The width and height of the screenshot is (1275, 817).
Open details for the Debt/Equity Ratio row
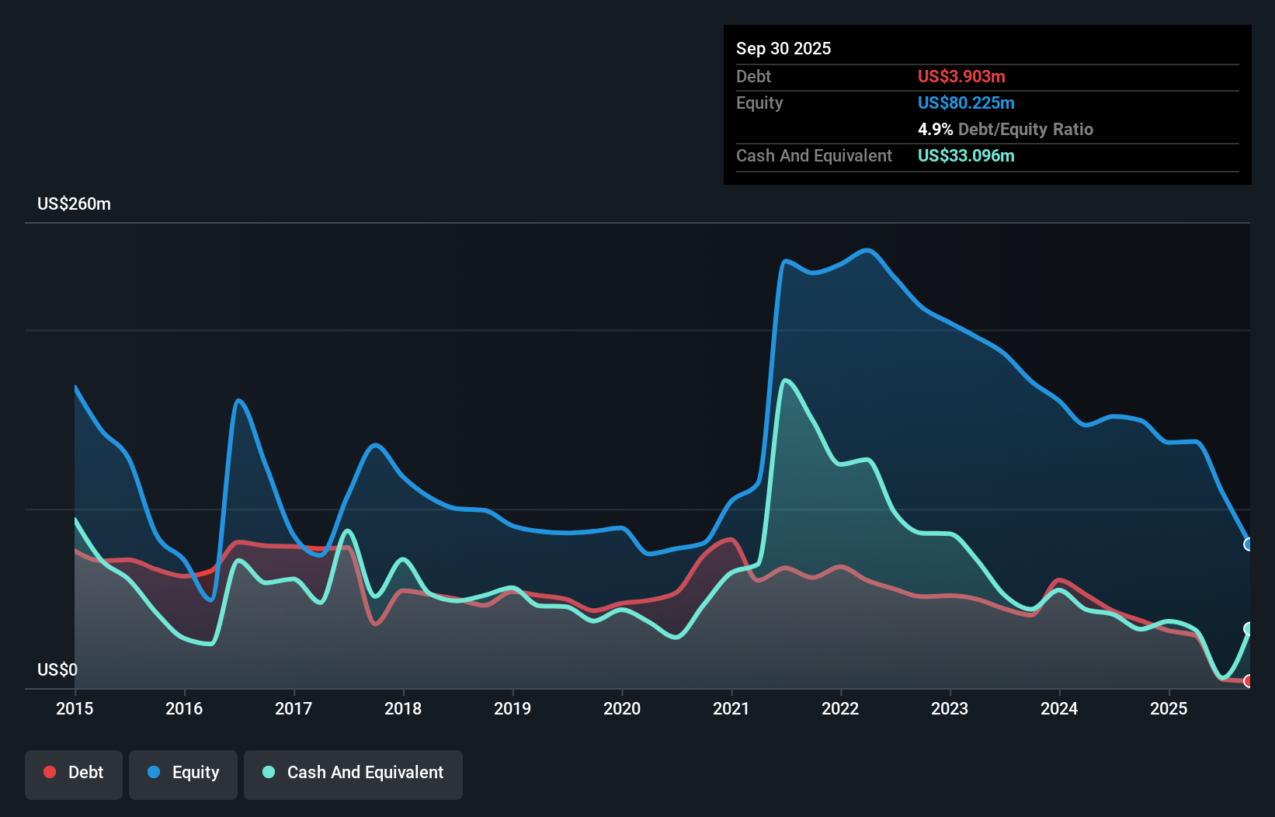pos(1006,129)
